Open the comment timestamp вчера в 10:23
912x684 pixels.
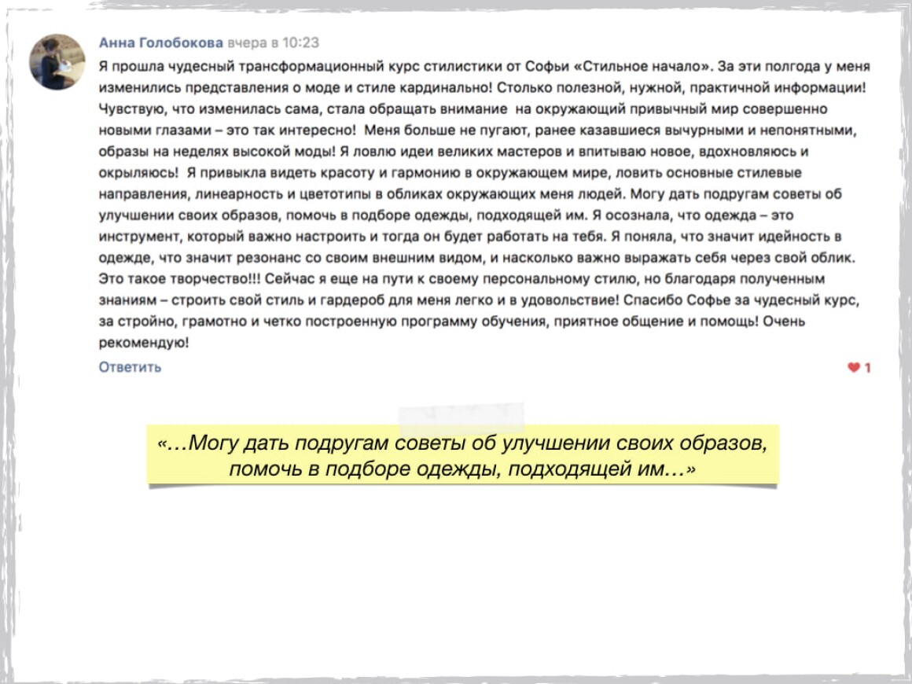click(273, 42)
